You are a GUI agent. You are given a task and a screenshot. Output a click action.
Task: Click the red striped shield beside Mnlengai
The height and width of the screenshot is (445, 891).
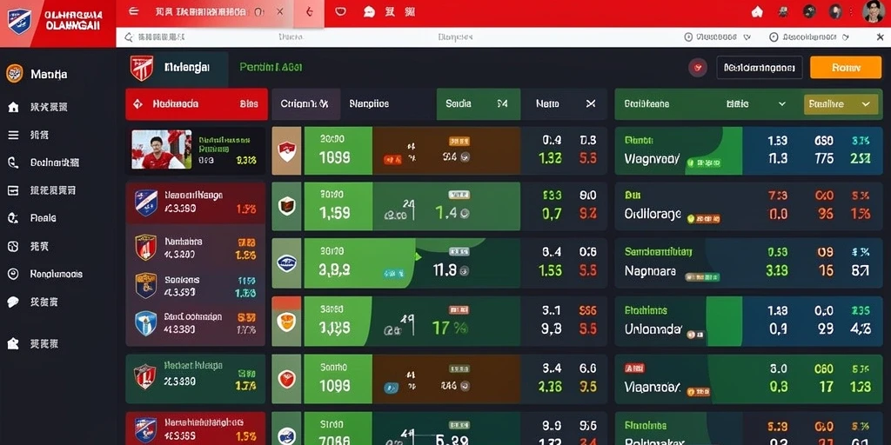tap(142, 68)
